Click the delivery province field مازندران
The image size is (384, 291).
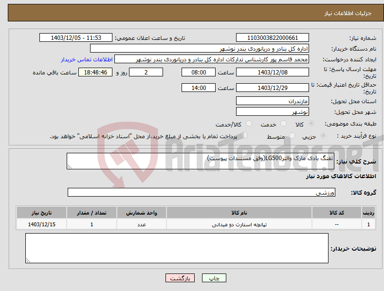pyautogui.click(x=273, y=101)
